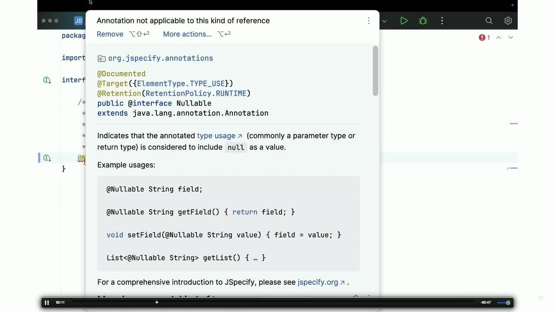Jump to the previous highlighted error

(499, 38)
